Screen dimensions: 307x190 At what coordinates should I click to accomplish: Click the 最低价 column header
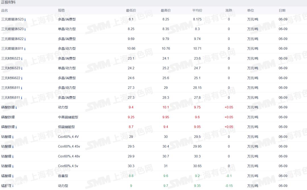pos(131,11)
